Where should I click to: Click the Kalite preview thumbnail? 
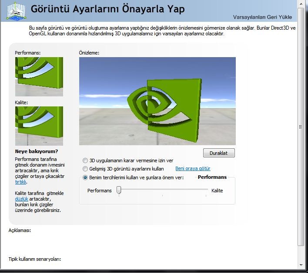39,126
